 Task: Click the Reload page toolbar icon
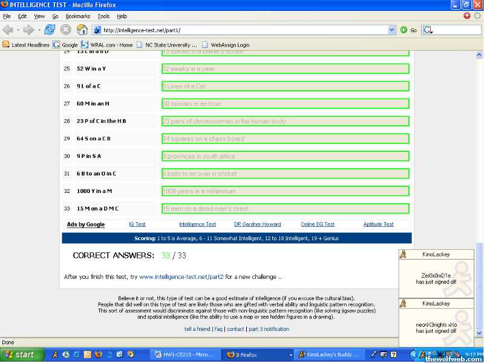click(50, 30)
